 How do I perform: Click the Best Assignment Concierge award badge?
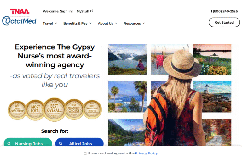pyautogui.click(x=74, y=109)
